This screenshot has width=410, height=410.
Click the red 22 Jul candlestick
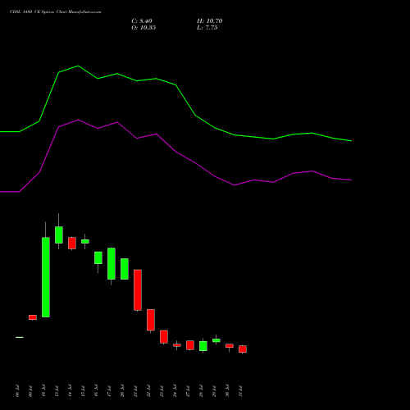tap(151, 320)
